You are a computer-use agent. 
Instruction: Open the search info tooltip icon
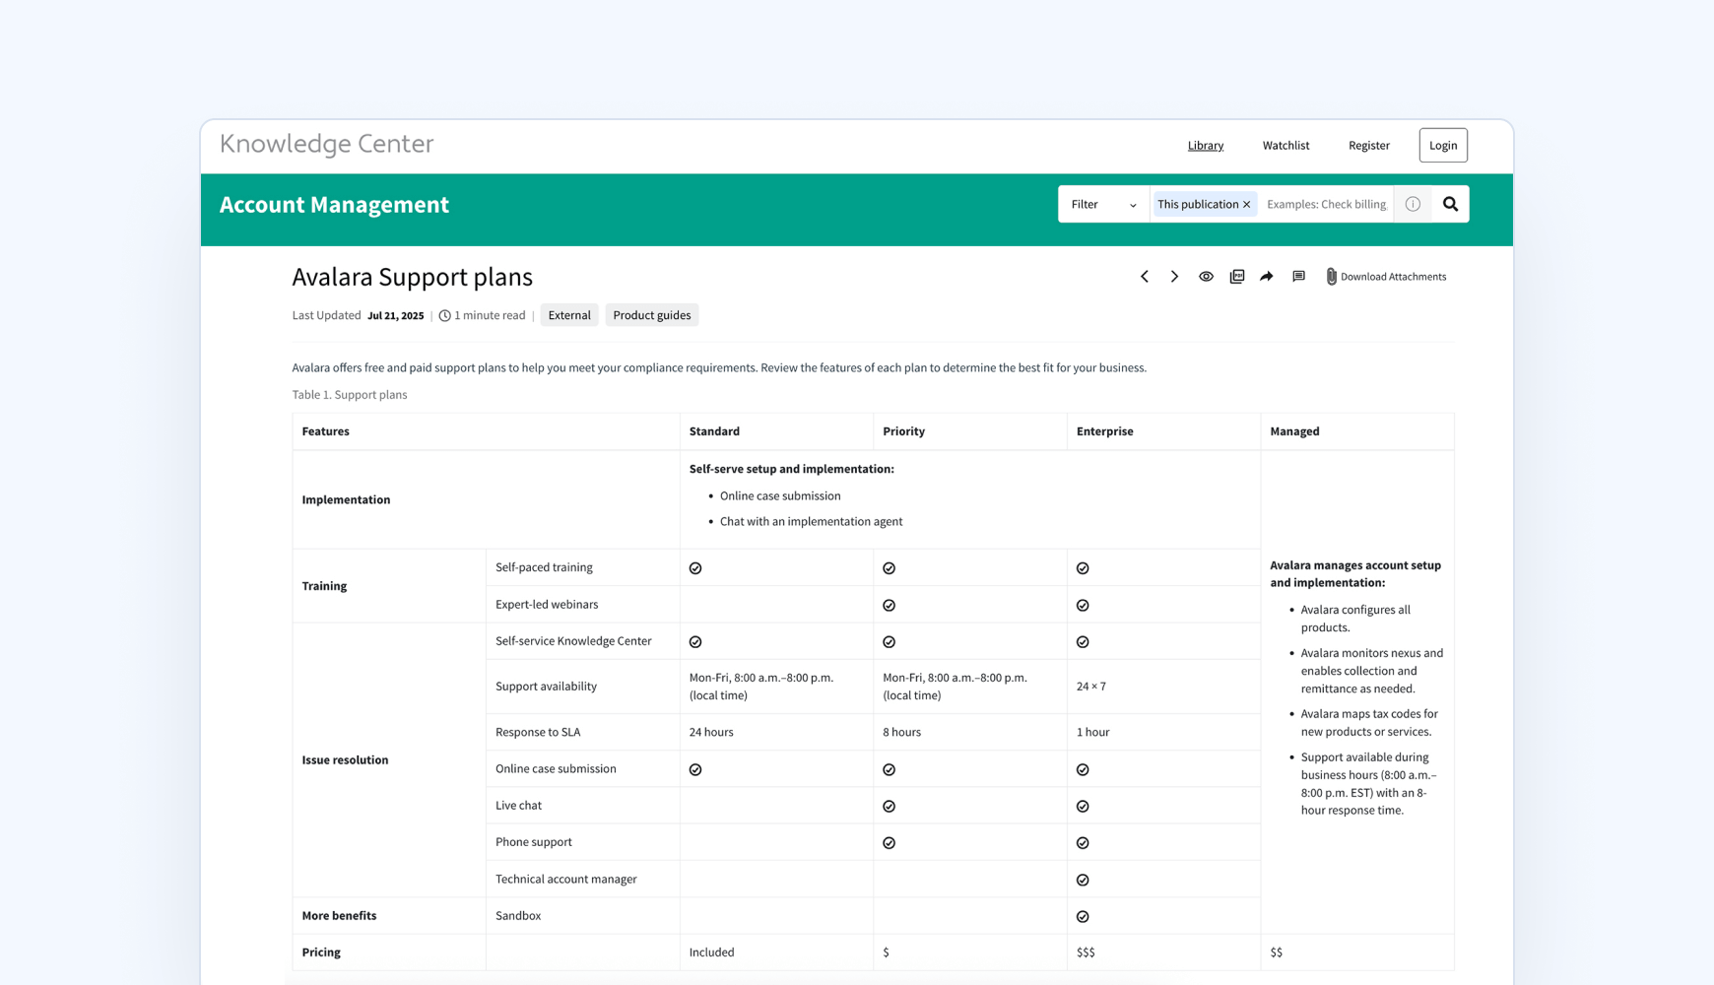tap(1413, 204)
